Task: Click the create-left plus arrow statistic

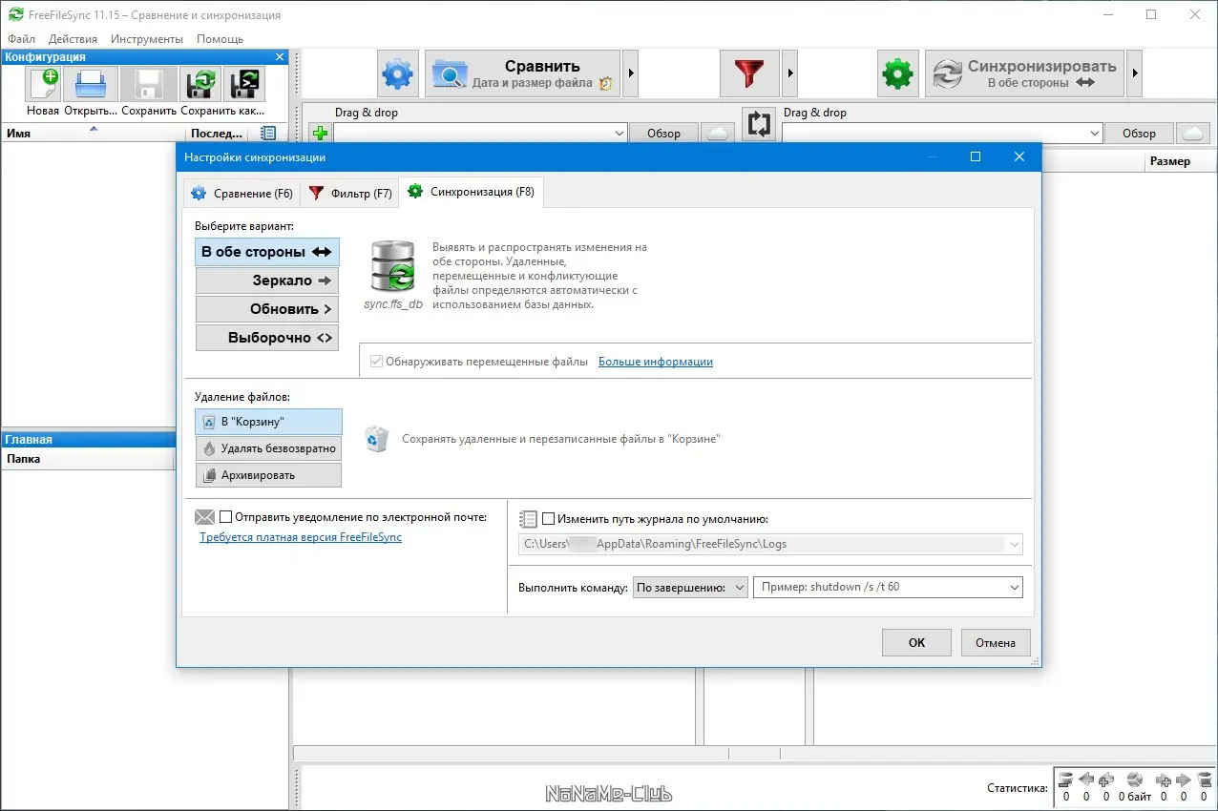Action: pyautogui.click(x=1106, y=780)
